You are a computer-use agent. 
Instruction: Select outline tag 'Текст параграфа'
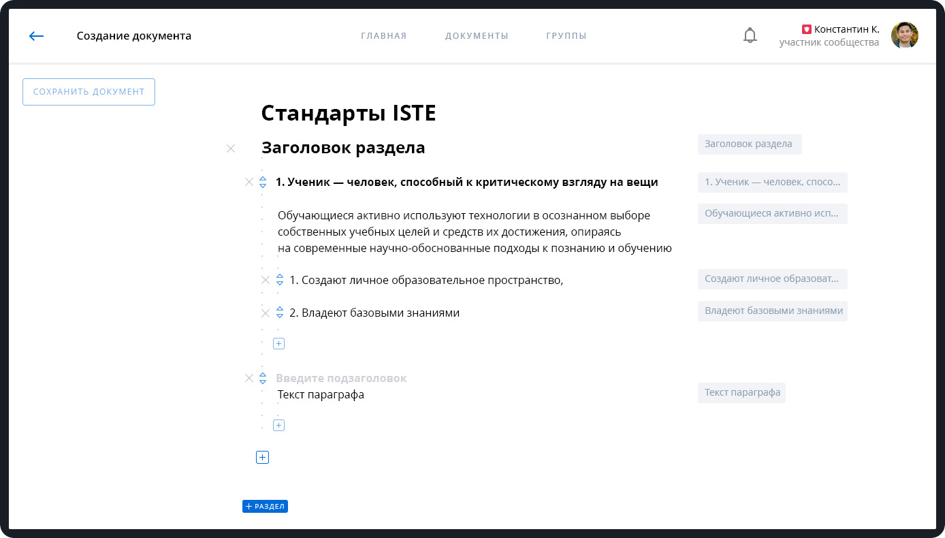click(x=741, y=393)
